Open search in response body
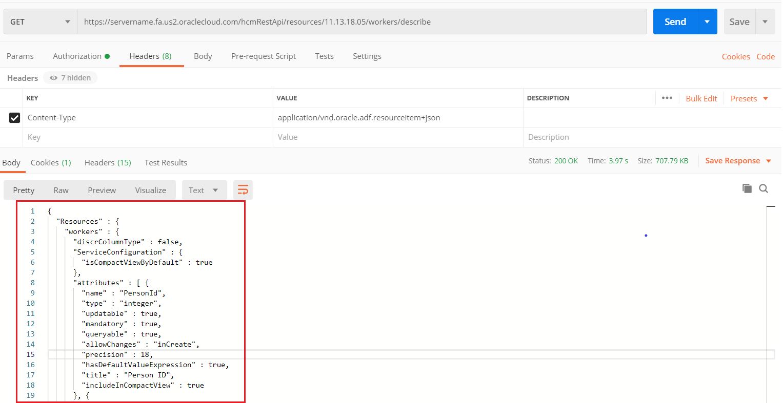Image resolution: width=783 pixels, height=403 pixels. [x=764, y=188]
